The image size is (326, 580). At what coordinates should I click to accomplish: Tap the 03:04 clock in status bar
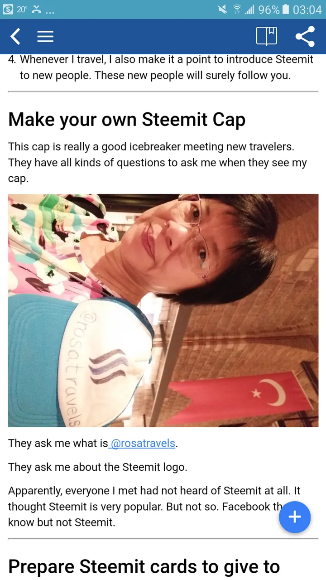pyautogui.click(x=307, y=10)
